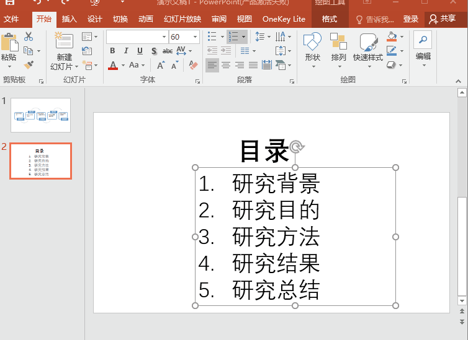Click the Increase Font Size icon
Image resolution: width=468 pixels, height=340 pixels.
pos(161,65)
